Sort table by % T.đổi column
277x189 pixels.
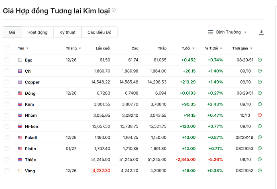click(x=214, y=48)
